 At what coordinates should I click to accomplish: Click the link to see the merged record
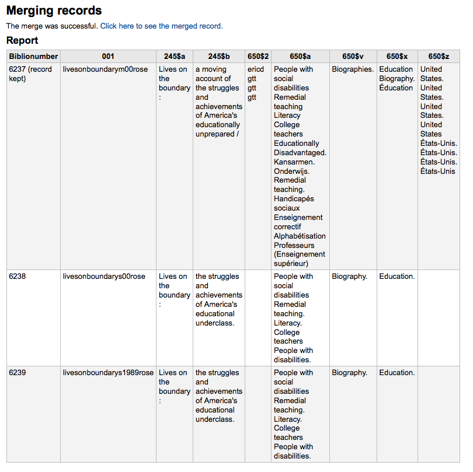[x=161, y=26]
